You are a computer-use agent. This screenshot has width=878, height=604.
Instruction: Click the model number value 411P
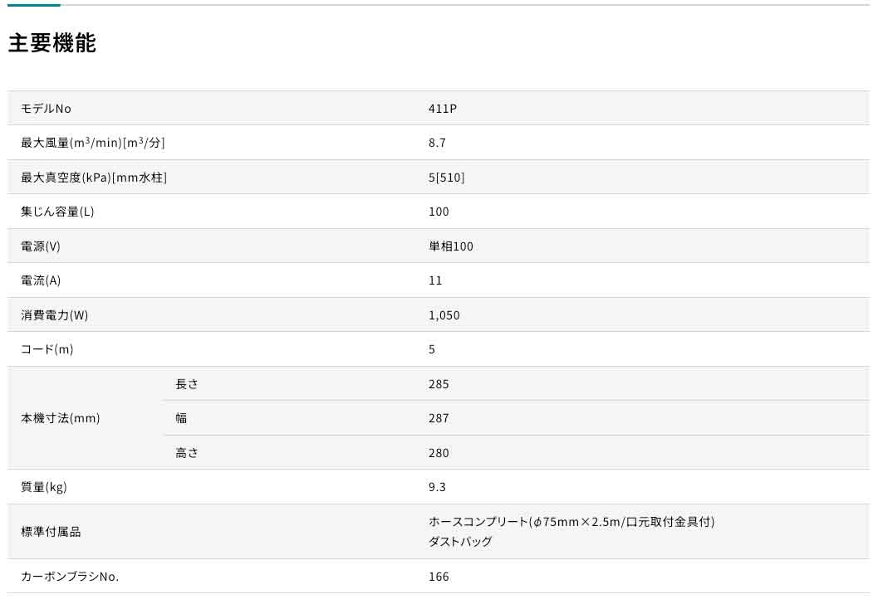pyautogui.click(x=442, y=109)
